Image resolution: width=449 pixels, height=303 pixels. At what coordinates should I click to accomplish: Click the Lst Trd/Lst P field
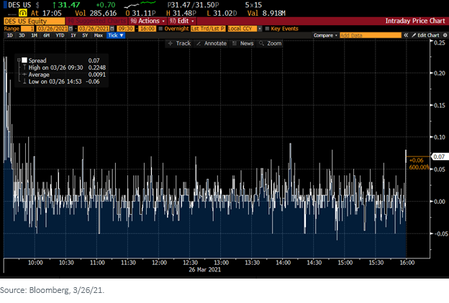pyautogui.click(x=208, y=29)
